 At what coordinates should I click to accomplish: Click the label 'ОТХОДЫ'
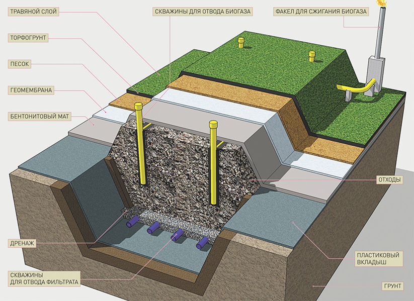pyautogui.click(x=389, y=180)
